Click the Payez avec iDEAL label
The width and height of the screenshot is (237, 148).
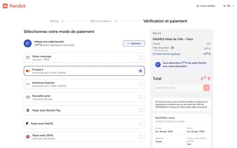(43, 135)
